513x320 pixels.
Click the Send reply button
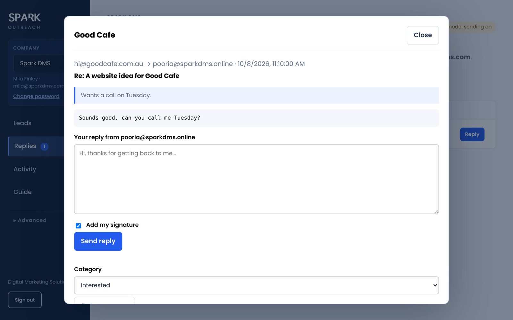98,241
